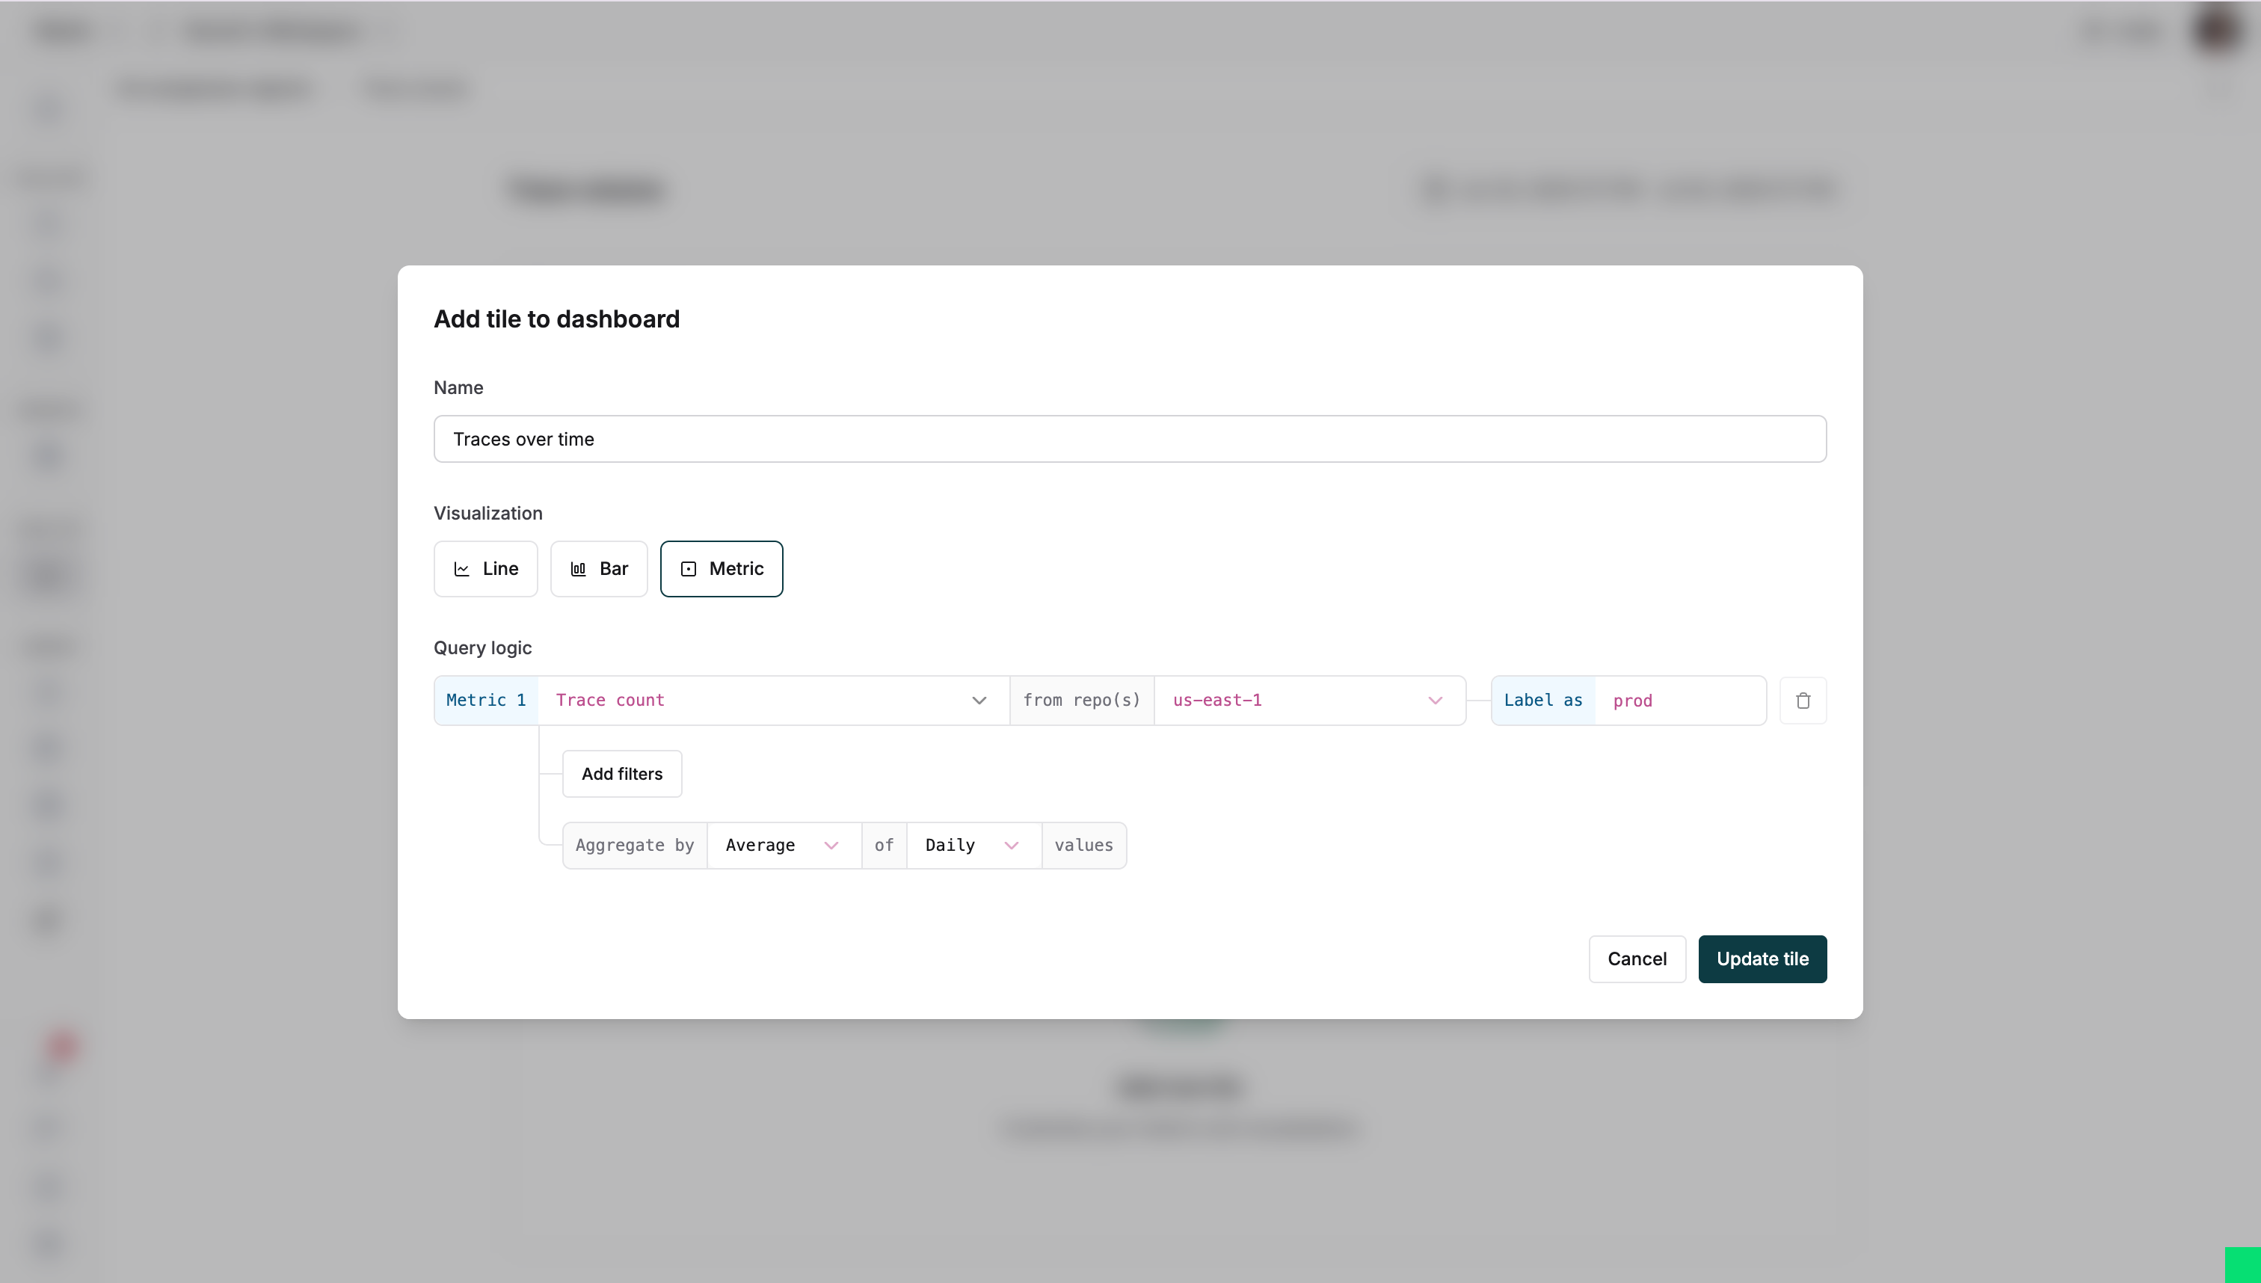Open the us-east-1 repository dropdown
Image resolution: width=2261 pixels, height=1283 pixels.
(x=1436, y=700)
